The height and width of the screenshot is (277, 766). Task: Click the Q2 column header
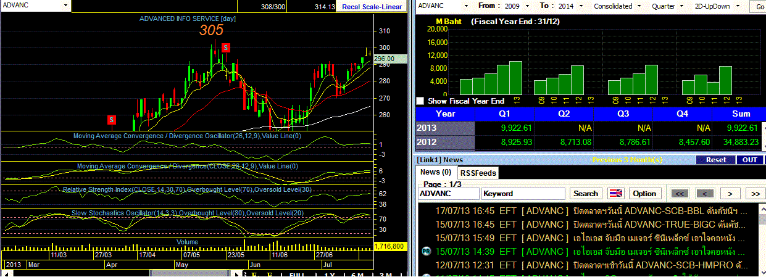[x=564, y=114]
